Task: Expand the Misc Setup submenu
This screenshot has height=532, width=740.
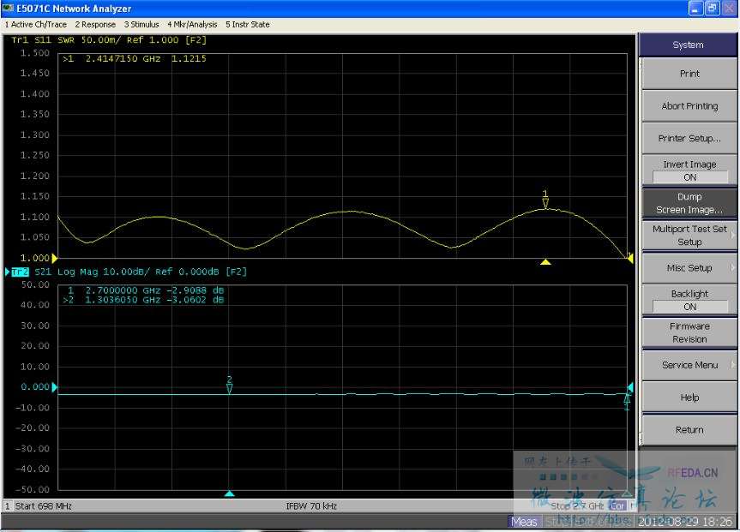Action: click(x=689, y=268)
